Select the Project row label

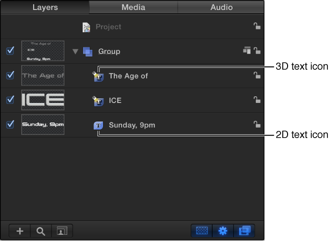click(x=108, y=27)
